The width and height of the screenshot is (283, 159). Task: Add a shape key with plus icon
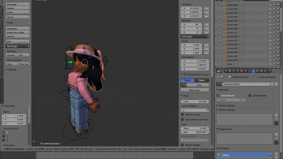tap(276, 135)
